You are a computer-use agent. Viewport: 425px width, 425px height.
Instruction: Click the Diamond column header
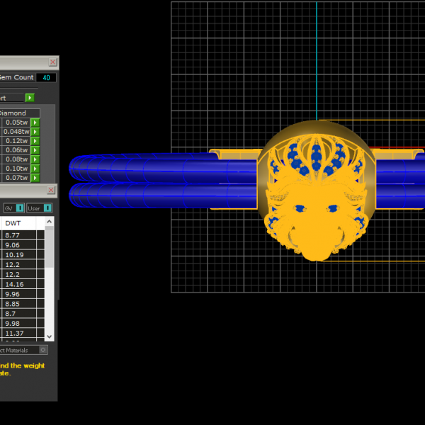(18, 113)
